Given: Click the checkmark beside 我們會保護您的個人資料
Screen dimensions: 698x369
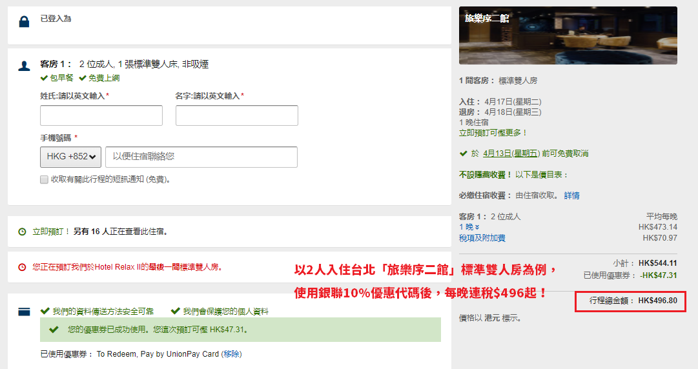Looking at the screenshot, I should pos(176,311).
